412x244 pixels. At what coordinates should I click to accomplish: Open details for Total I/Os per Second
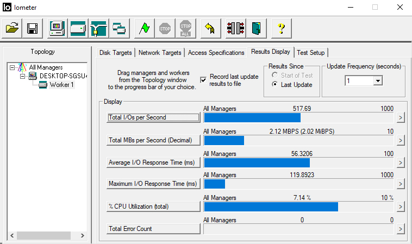coord(400,117)
